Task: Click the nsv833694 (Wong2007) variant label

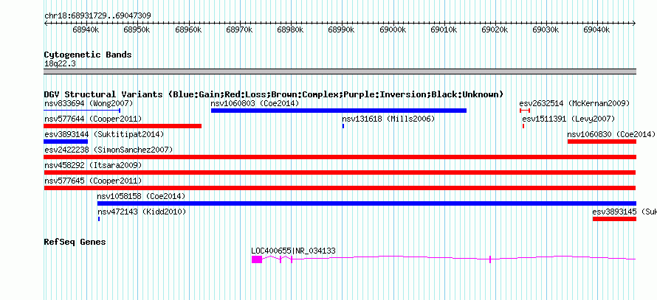Action: pos(89,103)
